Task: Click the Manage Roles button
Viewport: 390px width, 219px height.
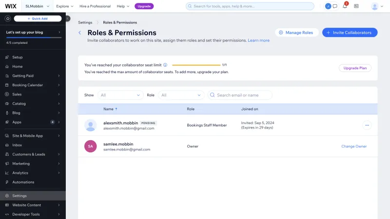Action: tap(296, 33)
